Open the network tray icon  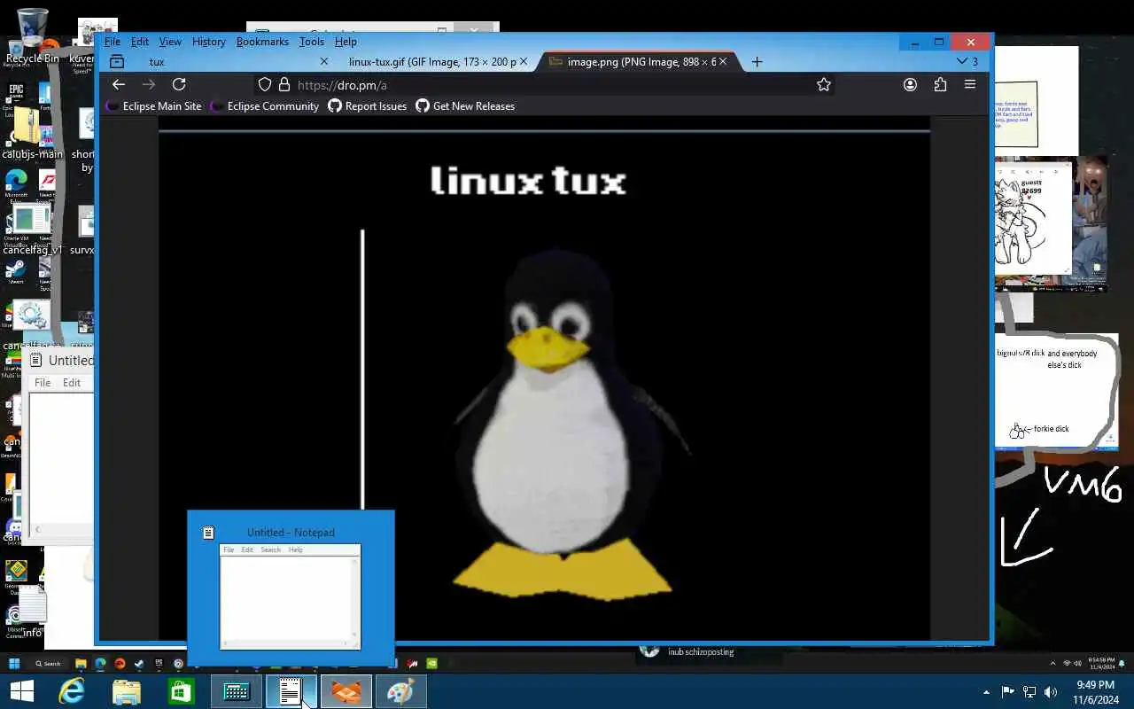(x=1029, y=692)
